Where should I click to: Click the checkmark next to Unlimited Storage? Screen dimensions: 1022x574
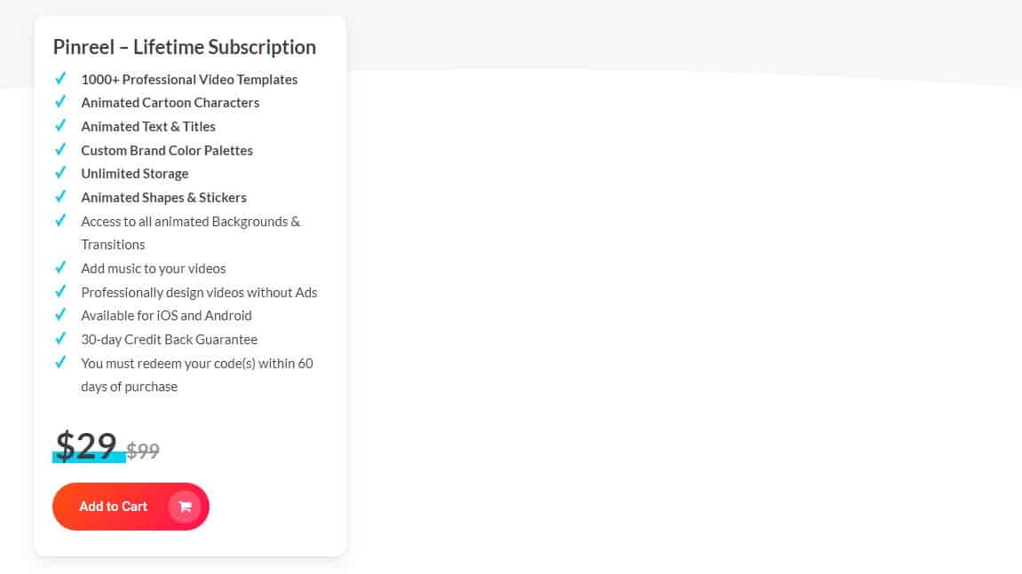(x=60, y=172)
